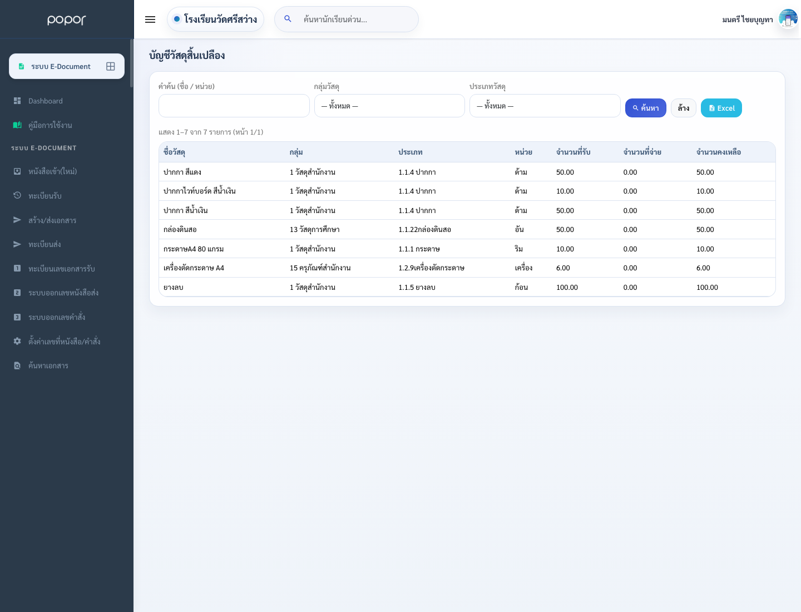Open user avatar of มนตรี ไชยบุญทา
This screenshot has width=801, height=612.
coord(788,19)
